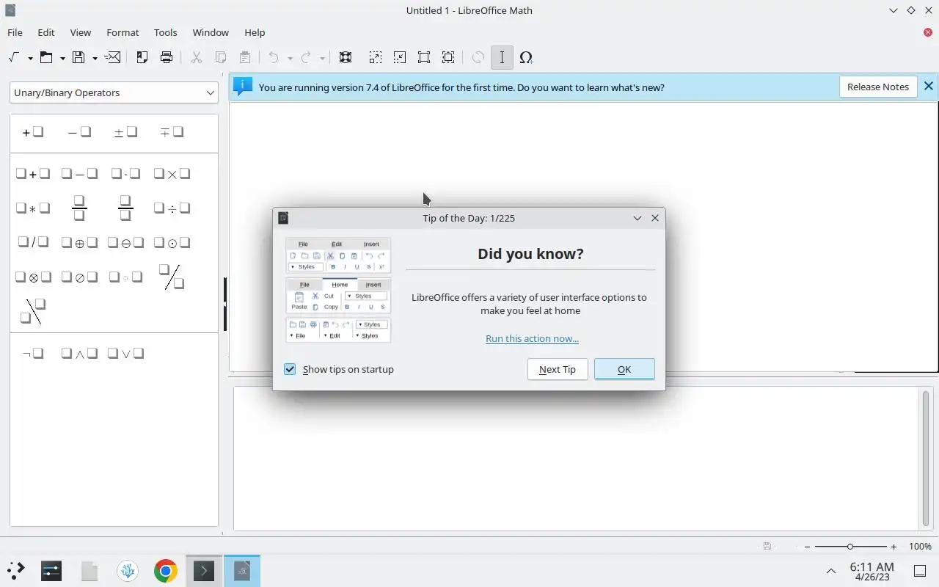This screenshot has width=939, height=587.
Task: Click the Zoom In toolbar icon
Action: coord(375,57)
